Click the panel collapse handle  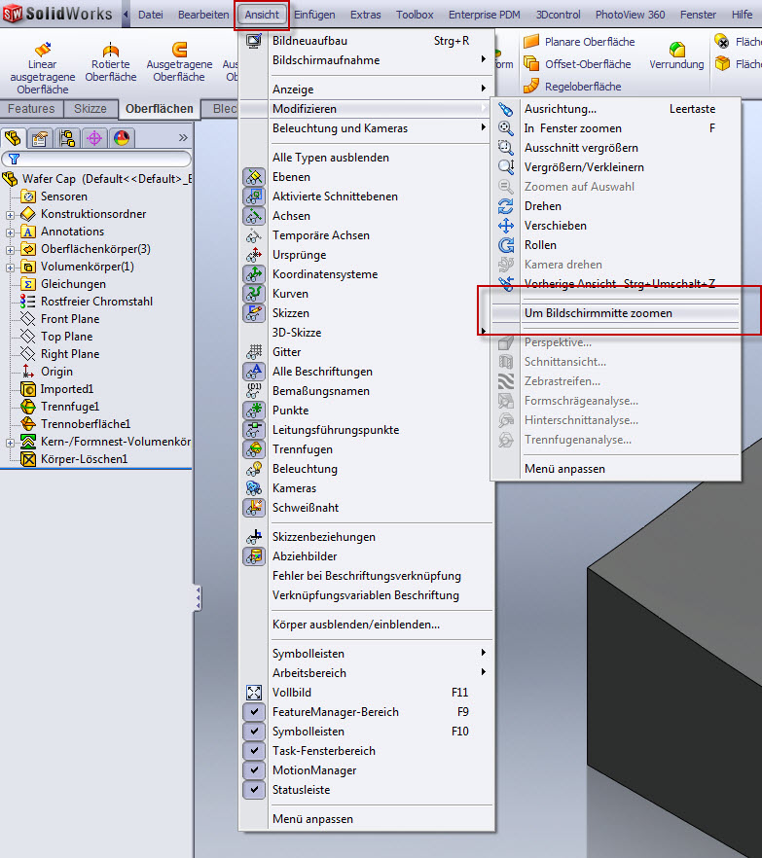(x=198, y=598)
